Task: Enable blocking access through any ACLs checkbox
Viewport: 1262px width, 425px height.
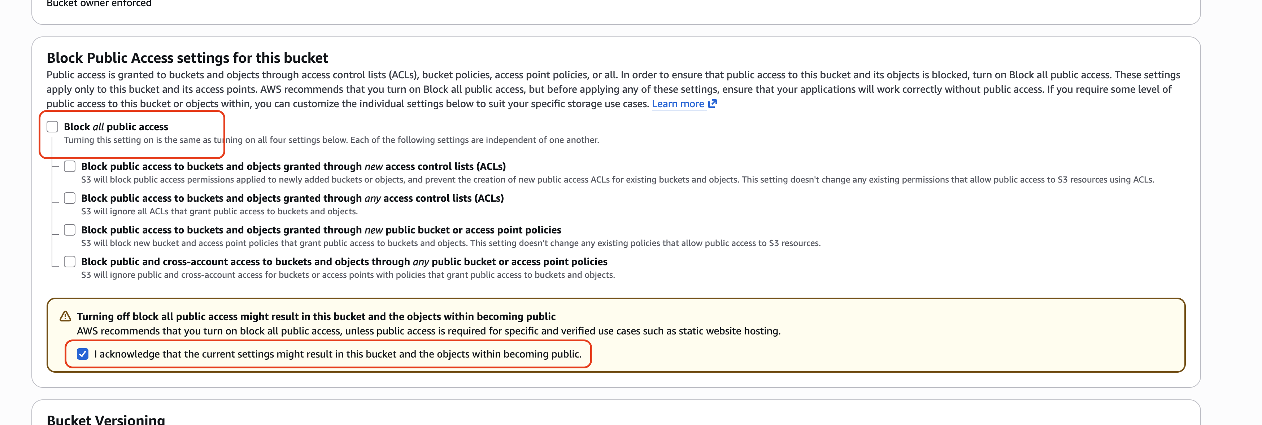Action: pyautogui.click(x=70, y=198)
